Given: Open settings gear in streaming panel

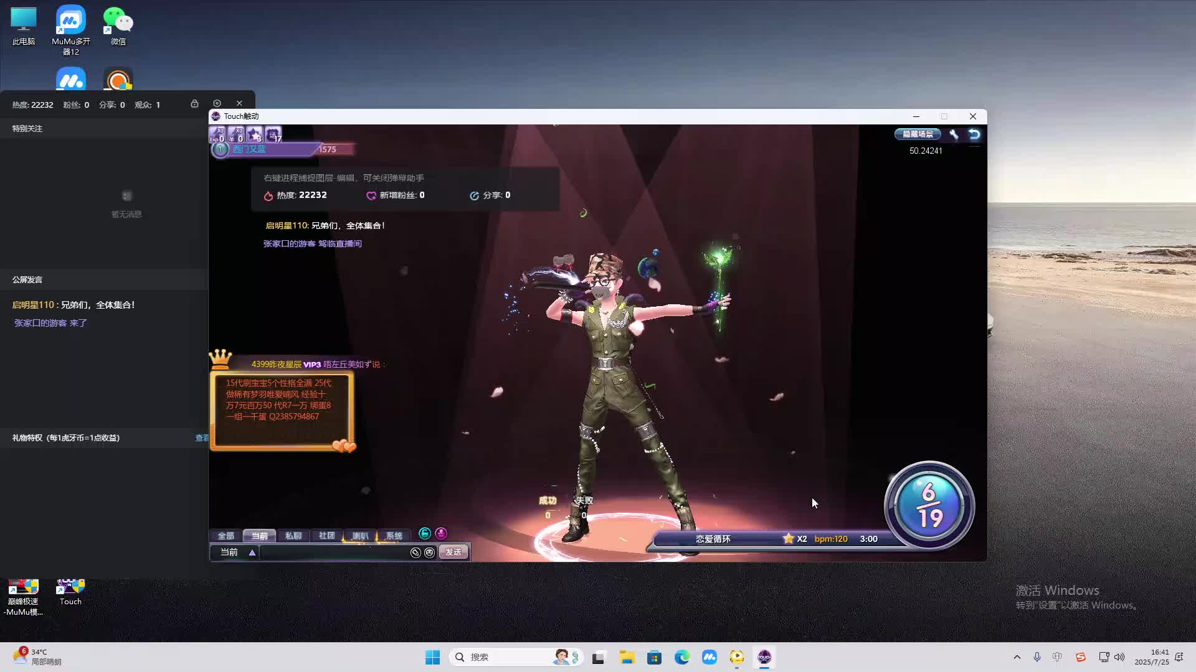Looking at the screenshot, I should pyautogui.click(x=217, y=103).
